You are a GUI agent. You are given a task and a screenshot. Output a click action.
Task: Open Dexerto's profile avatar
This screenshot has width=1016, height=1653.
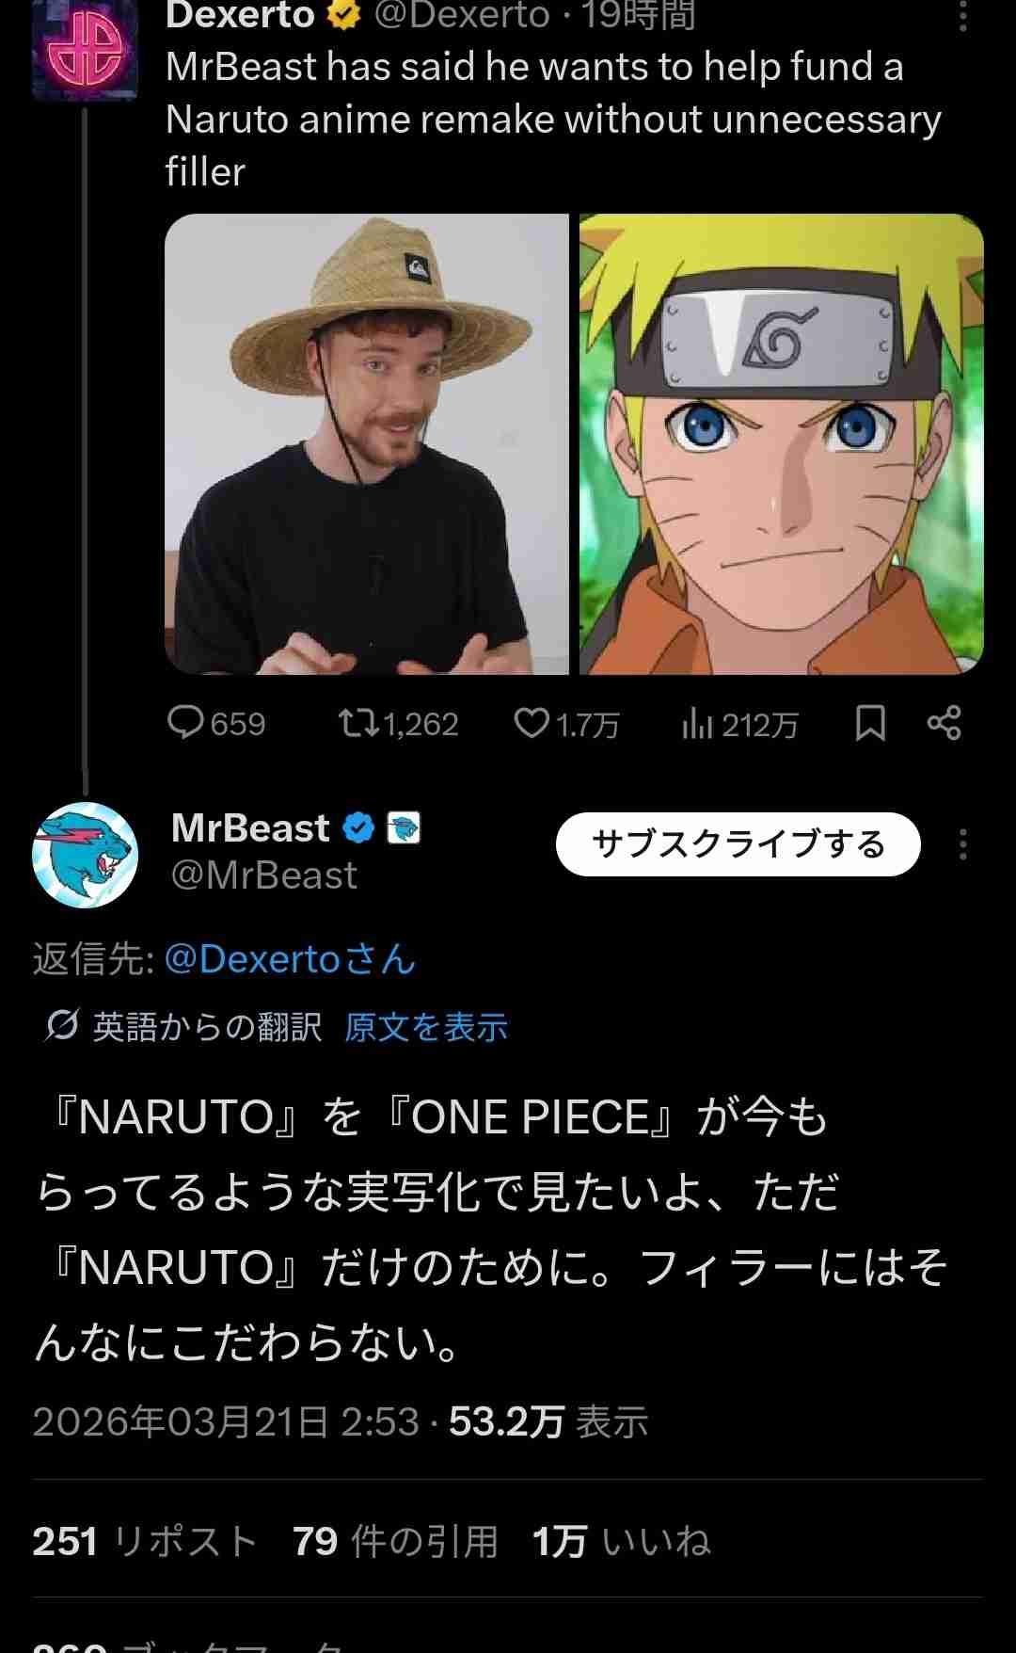click(85, 52)
